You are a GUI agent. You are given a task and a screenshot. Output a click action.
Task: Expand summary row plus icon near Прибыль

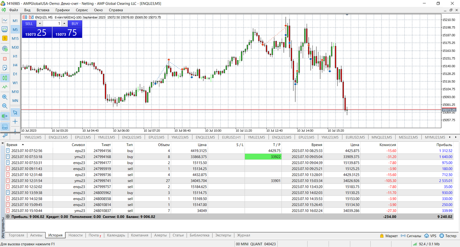tap(8, 216)
